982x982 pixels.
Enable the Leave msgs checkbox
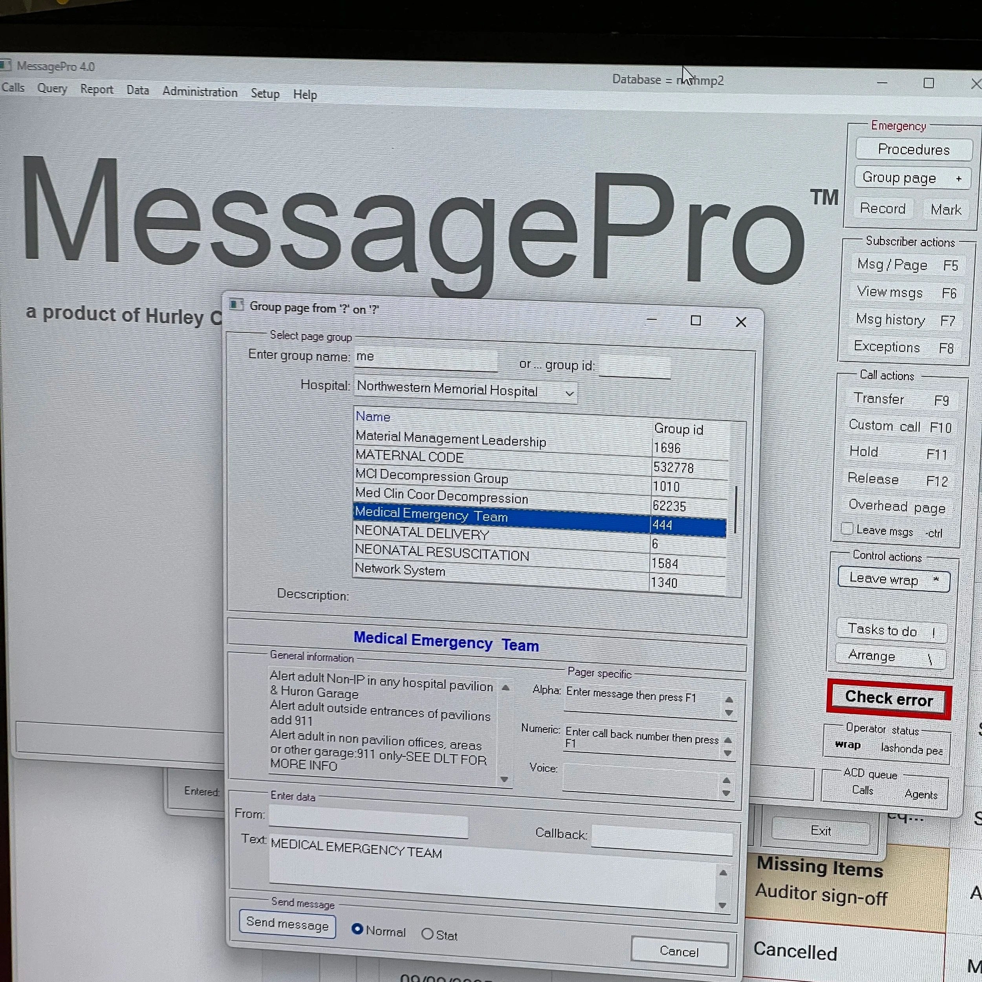(x=847, y=529)
